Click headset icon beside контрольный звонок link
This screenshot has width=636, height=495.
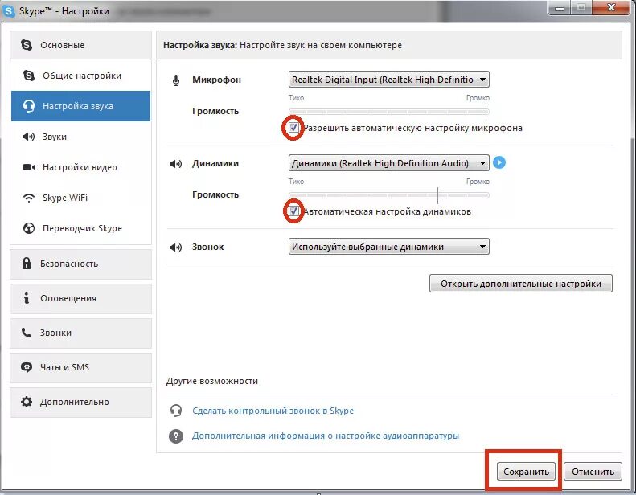point(176,411)
